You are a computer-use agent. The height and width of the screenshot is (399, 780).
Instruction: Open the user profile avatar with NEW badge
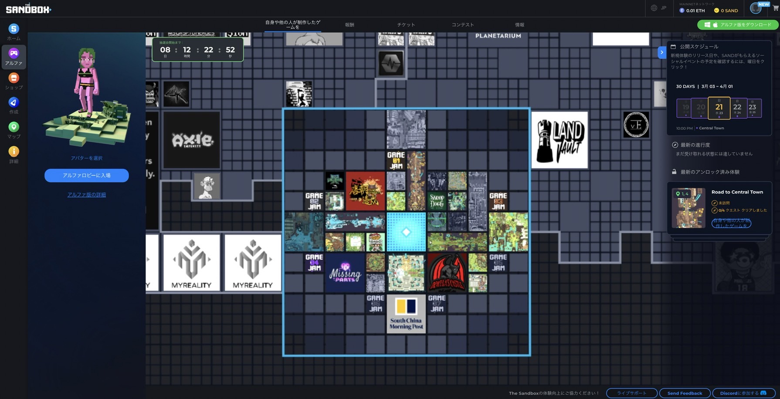coord(756,8)
